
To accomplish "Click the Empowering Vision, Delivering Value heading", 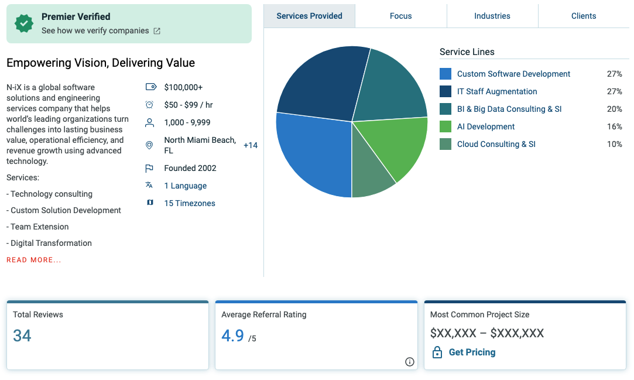I will [101, 63].
